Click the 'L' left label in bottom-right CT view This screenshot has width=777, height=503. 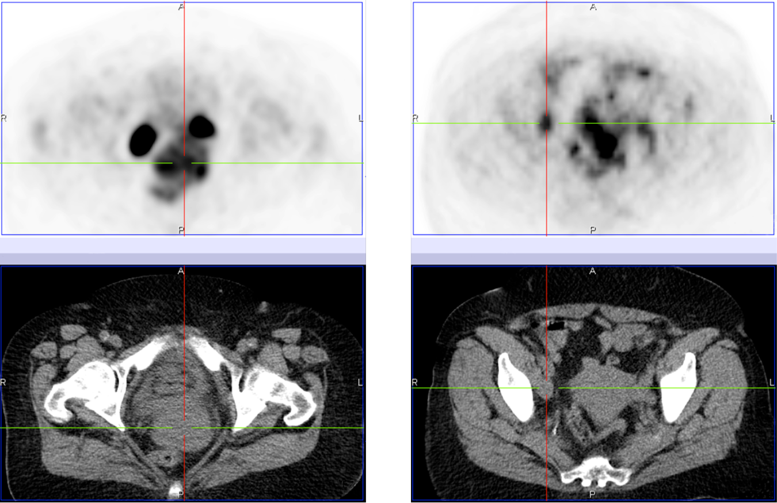click(x=773, y=382)
